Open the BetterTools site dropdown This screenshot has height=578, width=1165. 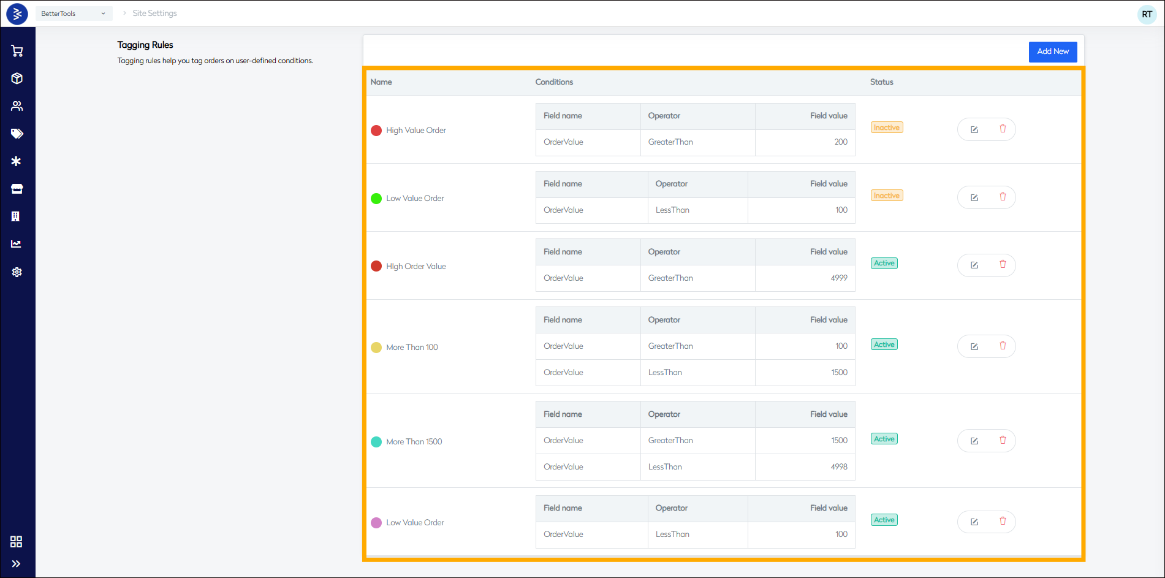(x=74, y=13)
